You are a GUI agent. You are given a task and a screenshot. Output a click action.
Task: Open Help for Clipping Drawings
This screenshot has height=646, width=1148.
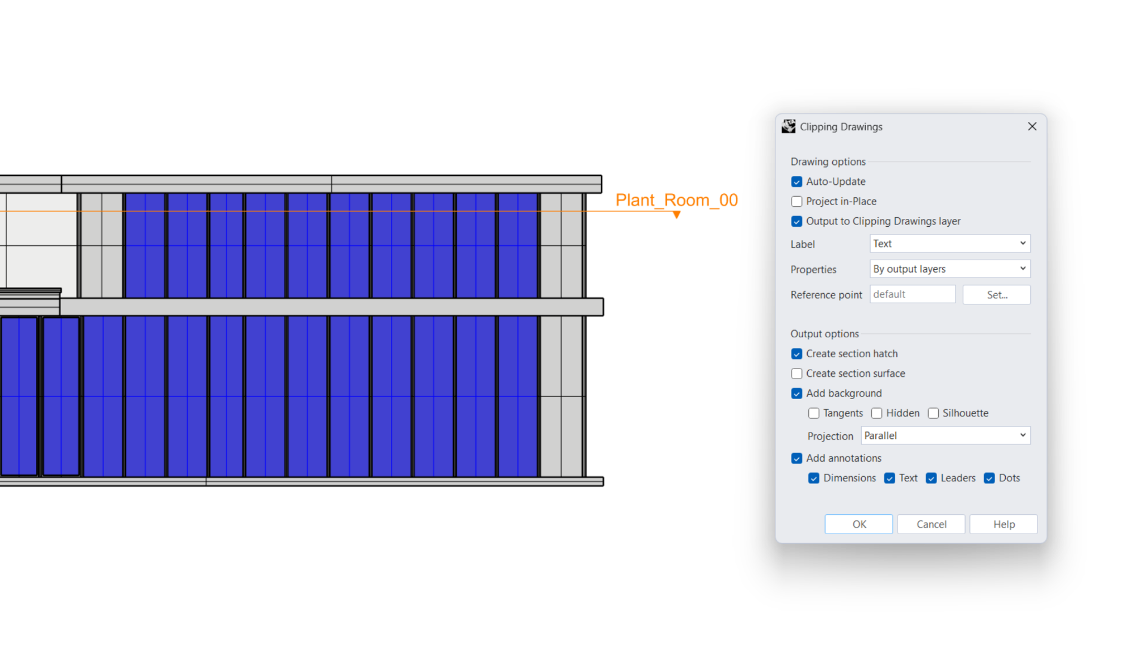[1003, 525]
